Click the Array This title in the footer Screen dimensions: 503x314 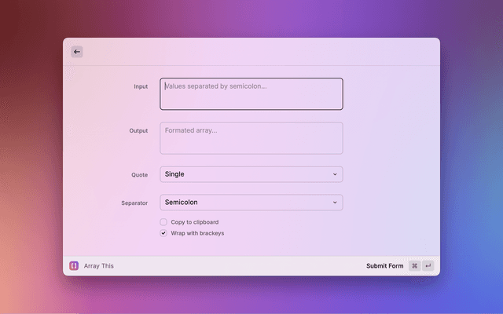coord(98,266)
